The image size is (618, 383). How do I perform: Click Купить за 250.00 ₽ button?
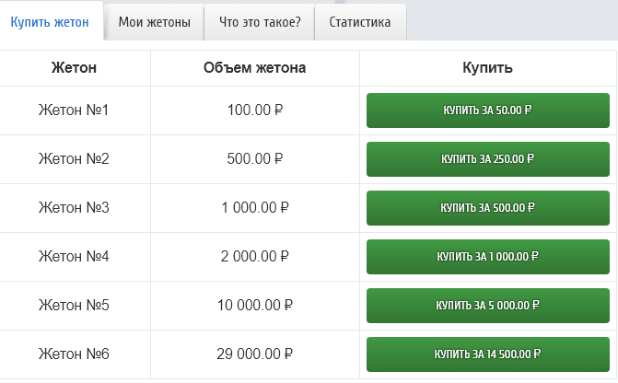coord(488,159)
